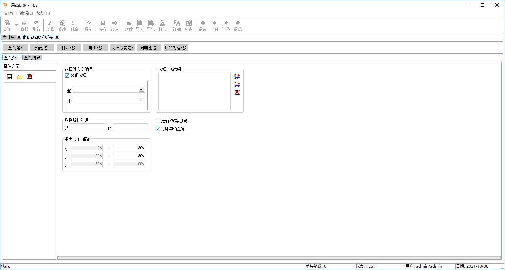Clear the vendor category list with the delete icon
The image size is (505, 270).
pyautogui.click(x=237, y=93)
